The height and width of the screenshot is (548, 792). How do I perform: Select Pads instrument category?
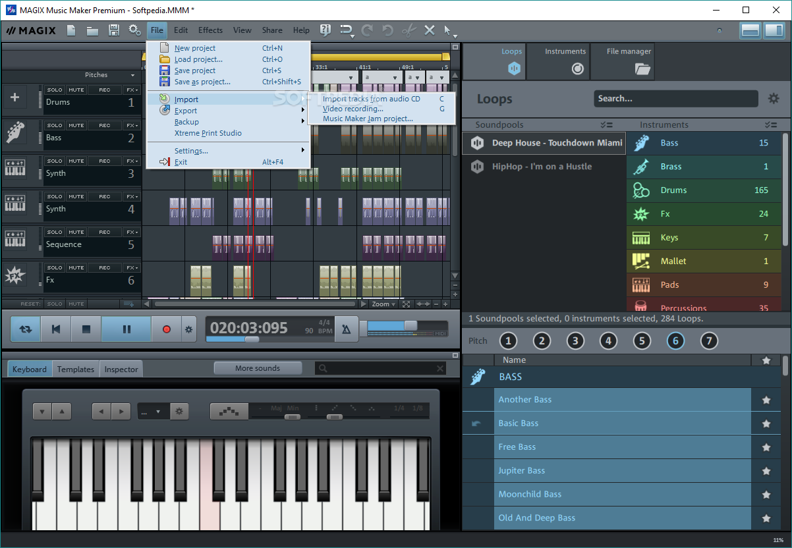click(704, 285)
